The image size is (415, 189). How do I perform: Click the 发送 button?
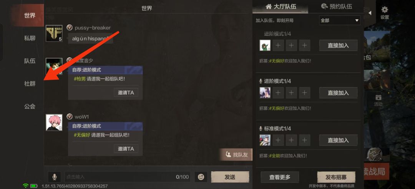click(230, 177)
